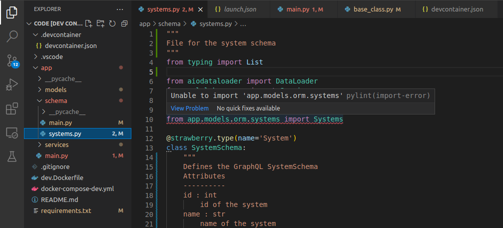Open devcontainer.json in the file tree
503x228 pixels.
coord(77,46)
